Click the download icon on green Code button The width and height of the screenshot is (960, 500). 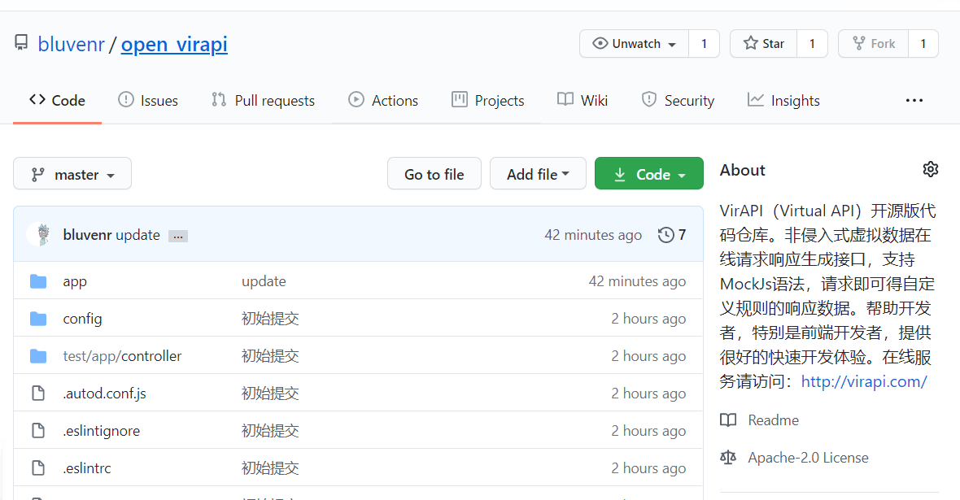620,175
